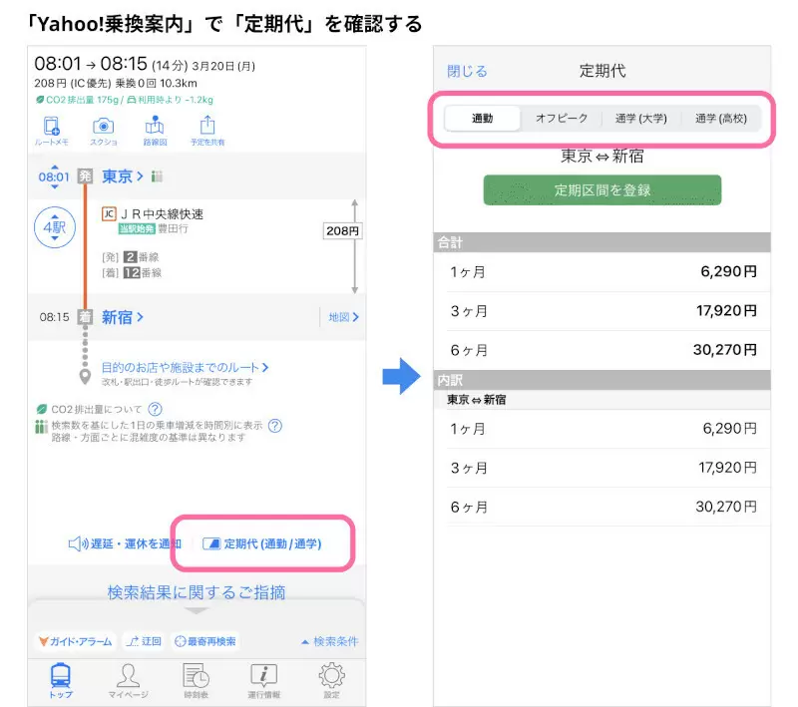Tap the 豊田行 destination text

(173, 229)
